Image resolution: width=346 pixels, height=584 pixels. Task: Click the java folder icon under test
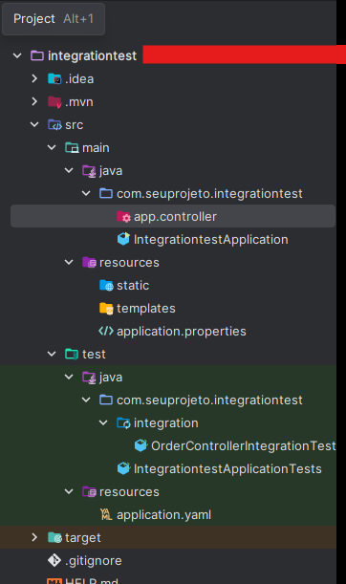click(89, 378)
